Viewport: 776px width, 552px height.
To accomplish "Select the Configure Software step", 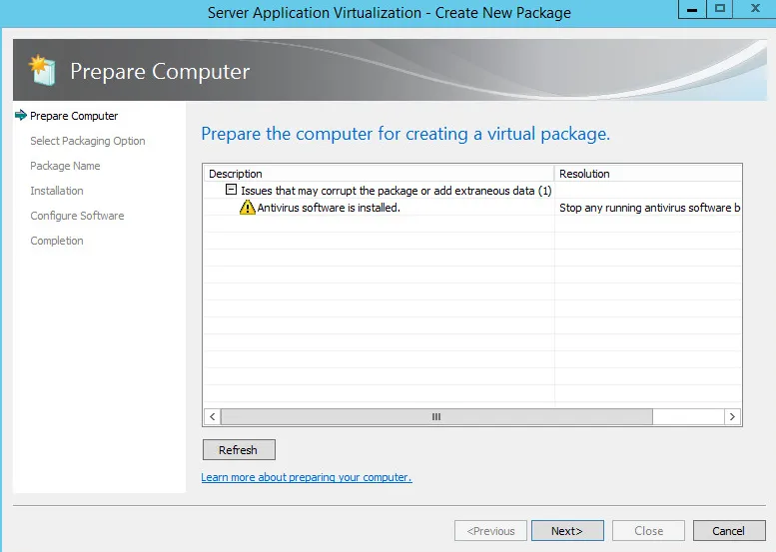I will (77, 216).
